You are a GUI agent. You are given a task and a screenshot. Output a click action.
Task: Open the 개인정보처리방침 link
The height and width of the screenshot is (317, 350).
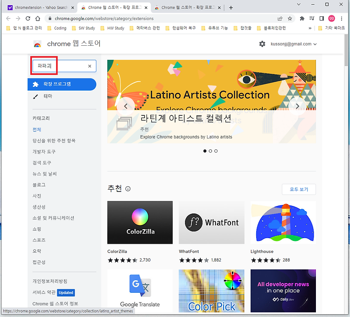(50, 281)
